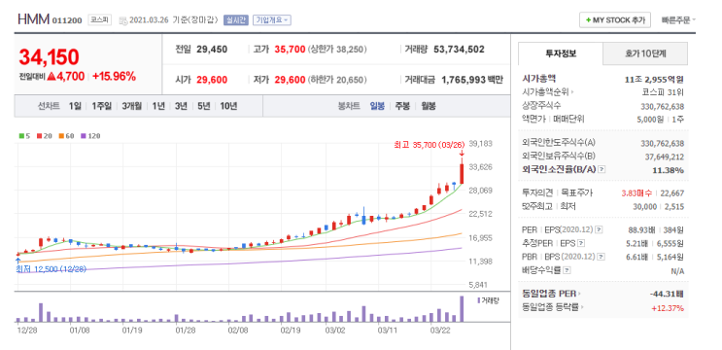Click the 시가총액 value 11조 2,955억원
Screen dimensions: 722x350
654,79
